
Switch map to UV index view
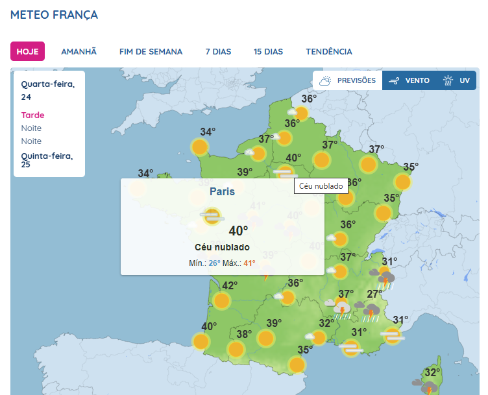coord(457,80)
